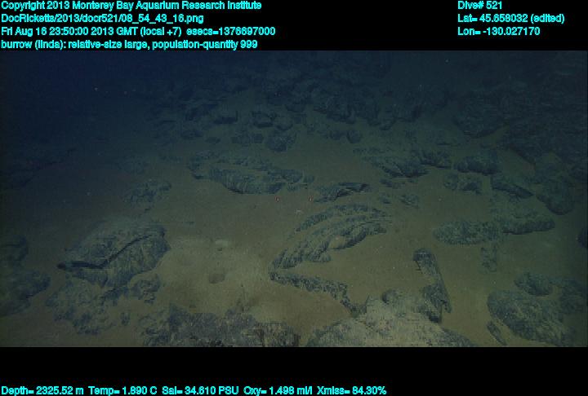Click the 'esecs=1376697000' value
Image resolution: width=588 pixels, height=396 pixels.
230,31
